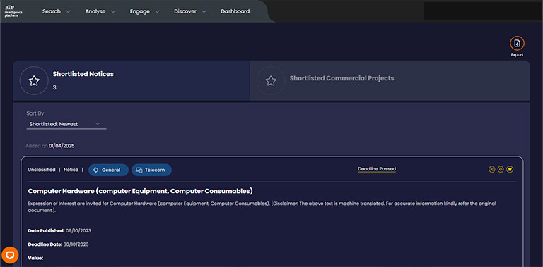Screen dimensions: 543x267
Task: Open the Computer Hardware notice title
Action: [x=140, y=191]
